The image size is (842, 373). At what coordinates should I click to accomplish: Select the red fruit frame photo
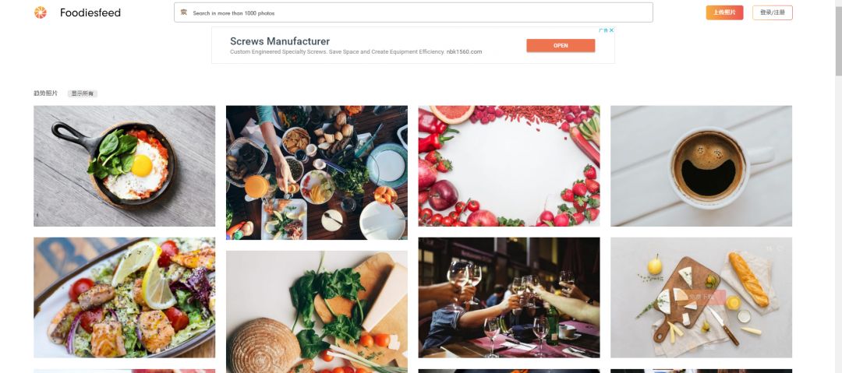509,166
